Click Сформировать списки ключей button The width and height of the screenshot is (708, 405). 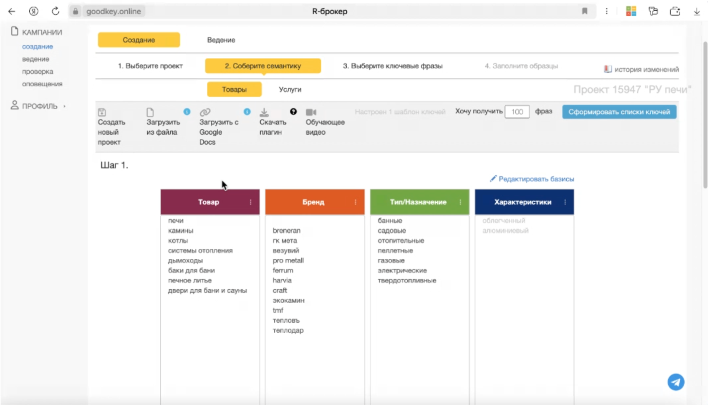pyautogui.click(x=619, y=112)
